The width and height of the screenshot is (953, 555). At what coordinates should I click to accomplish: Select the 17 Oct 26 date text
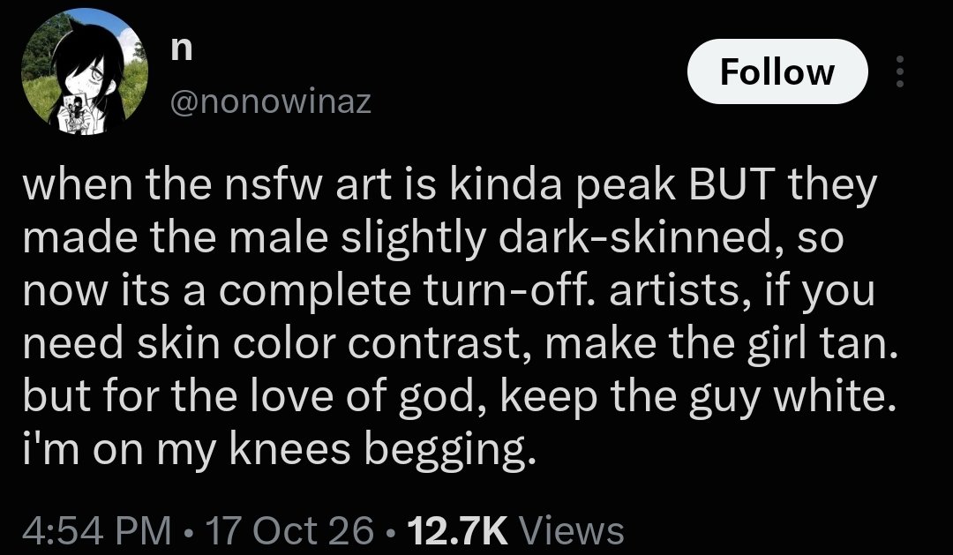(289, 530)
